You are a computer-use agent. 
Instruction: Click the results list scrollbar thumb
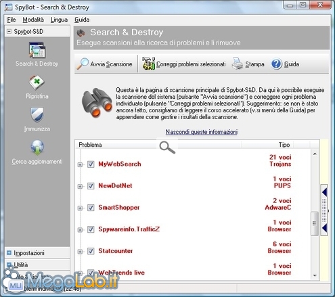click(x=315, y=223)
